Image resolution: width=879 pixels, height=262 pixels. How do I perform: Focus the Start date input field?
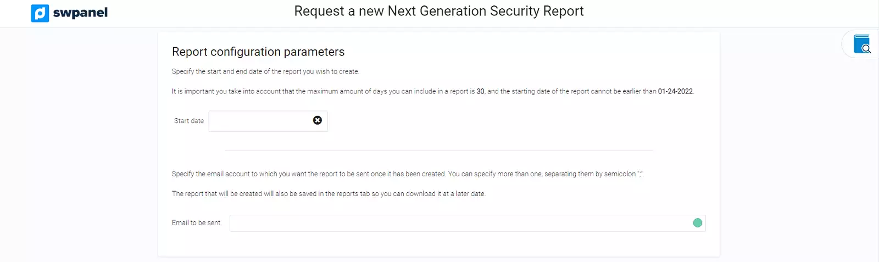pyautogui.click(x=259, y=121)
